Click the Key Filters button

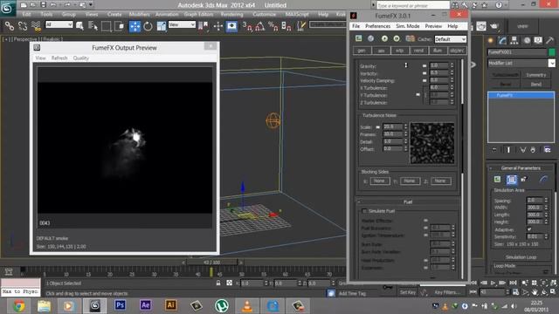[x=447, y=292]
